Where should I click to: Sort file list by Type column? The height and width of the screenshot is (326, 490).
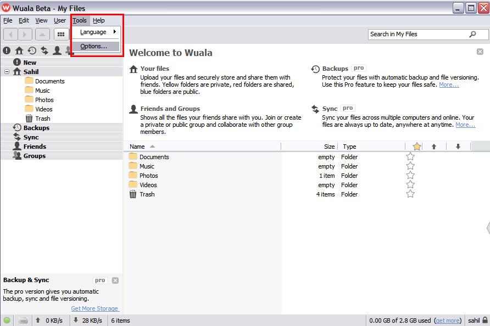[x=349, y=147]
